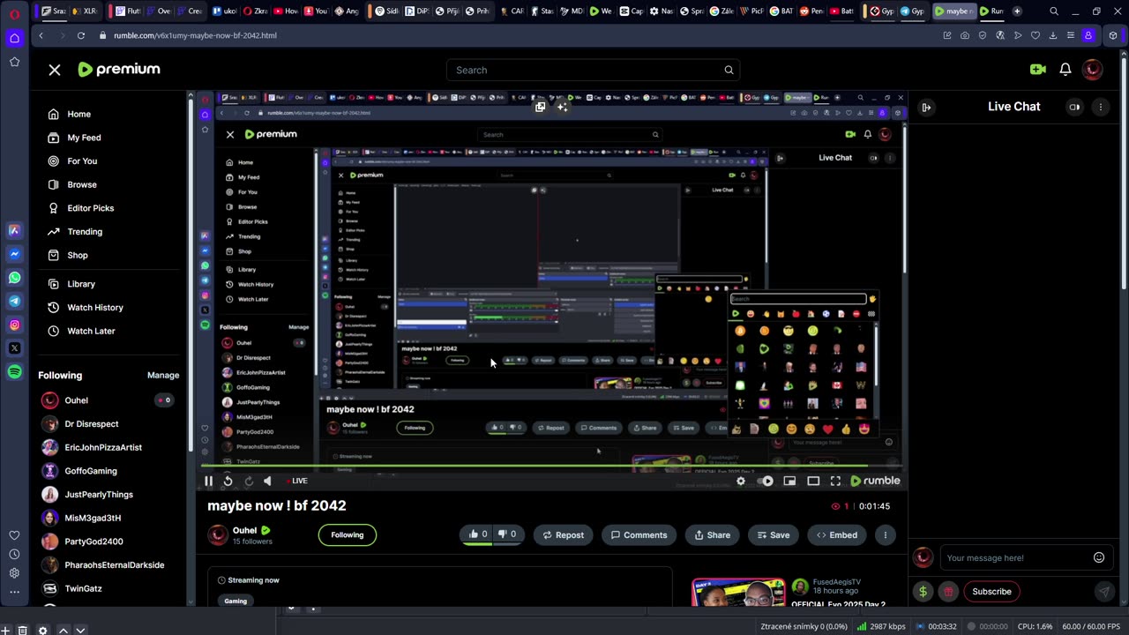Click the rewind button in the player
Image resolution: width=1129 pixels, height=635 pixels.
click(228, 481)
